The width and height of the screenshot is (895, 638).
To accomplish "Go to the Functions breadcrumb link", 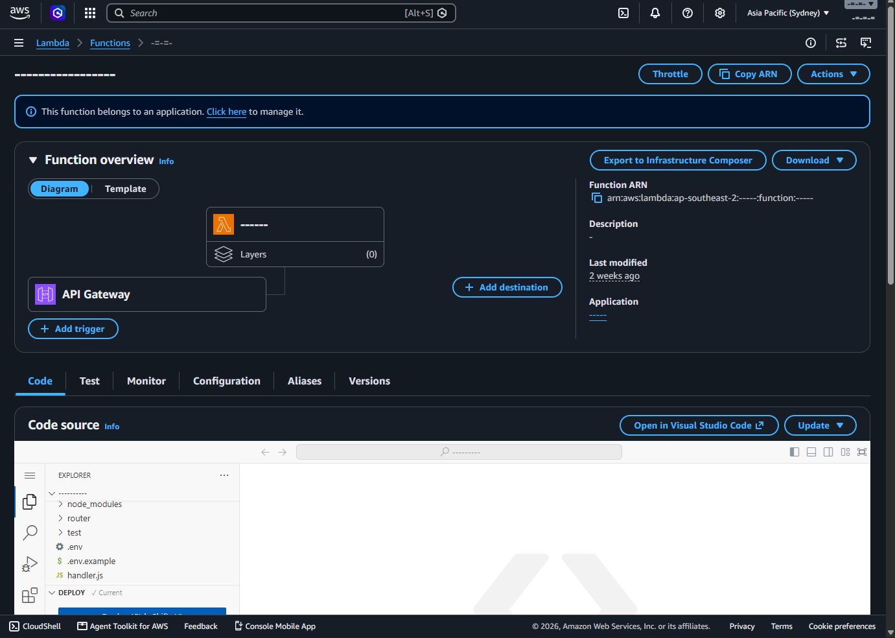I will [110, 43].
